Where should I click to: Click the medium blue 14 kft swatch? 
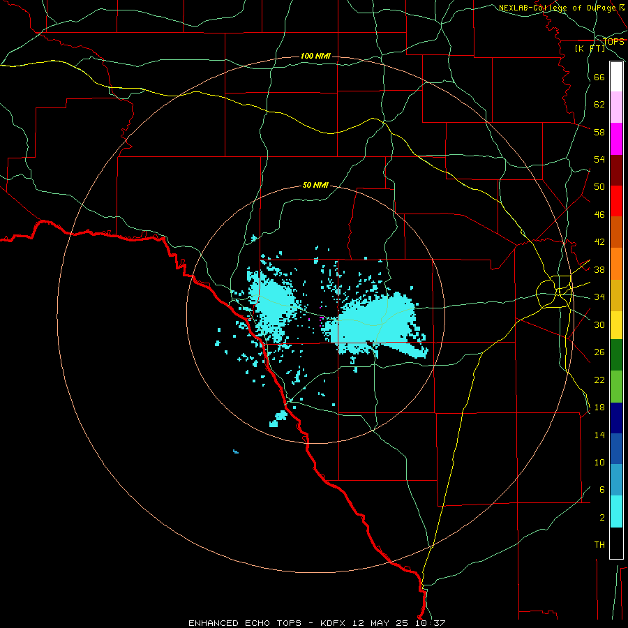click(616, 449)
